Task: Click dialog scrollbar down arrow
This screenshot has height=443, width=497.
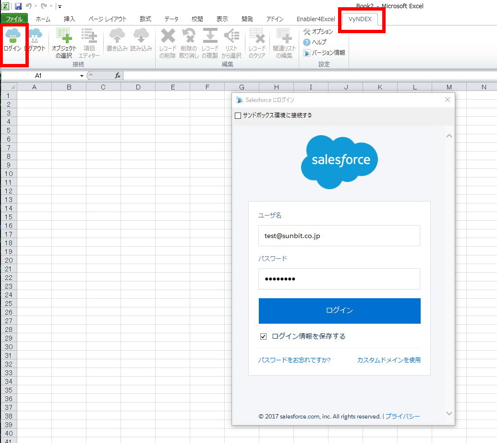Action: click(x=449, y=413)
